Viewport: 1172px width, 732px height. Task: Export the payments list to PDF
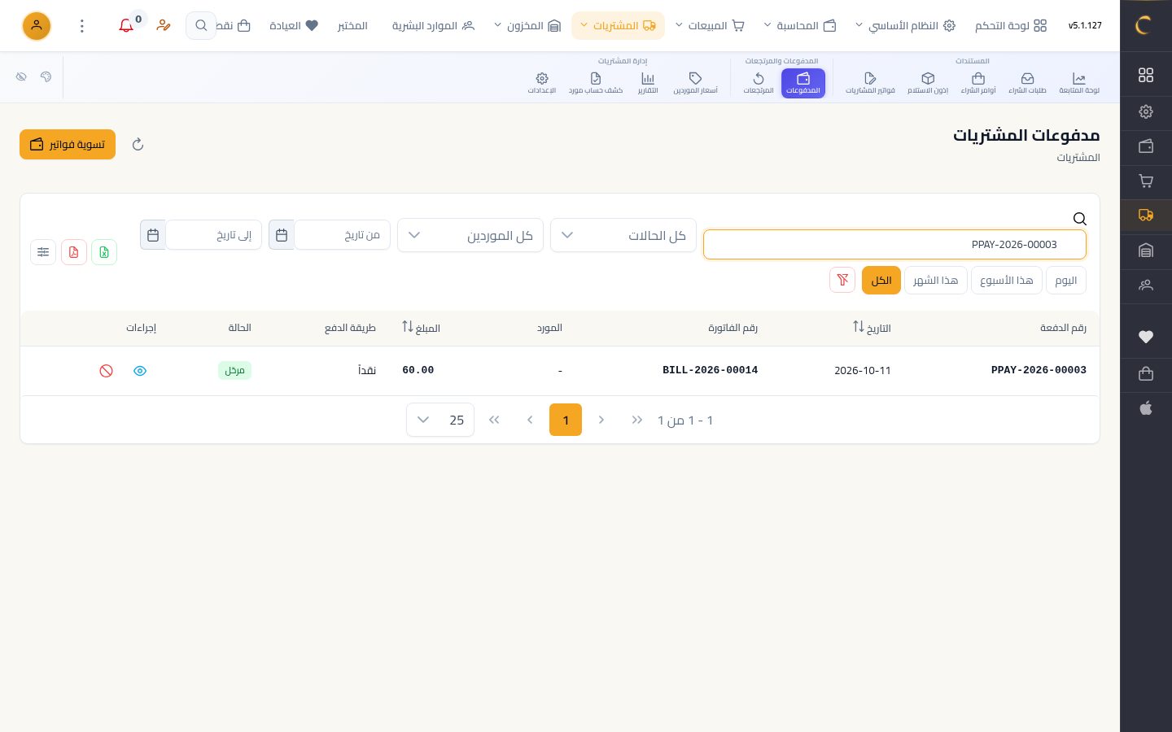[74, 252]
